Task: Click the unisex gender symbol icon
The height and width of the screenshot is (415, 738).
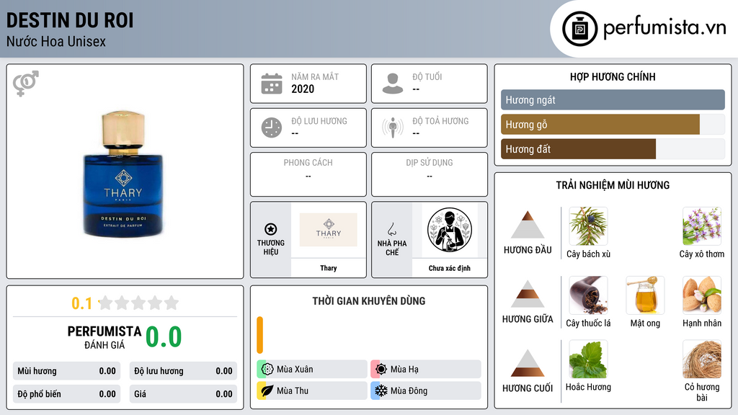Action: (26, 84)
